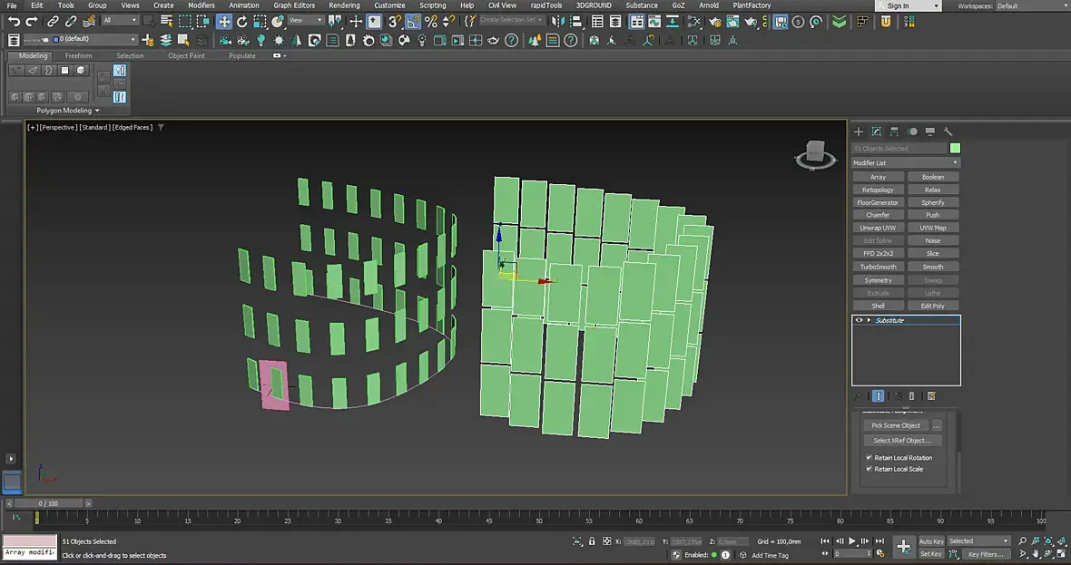
Task: Click the Undo arrow icon
Action: click(14, 21)
